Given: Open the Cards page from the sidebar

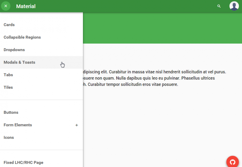Looking at the screenshot, I should point(9,25).
